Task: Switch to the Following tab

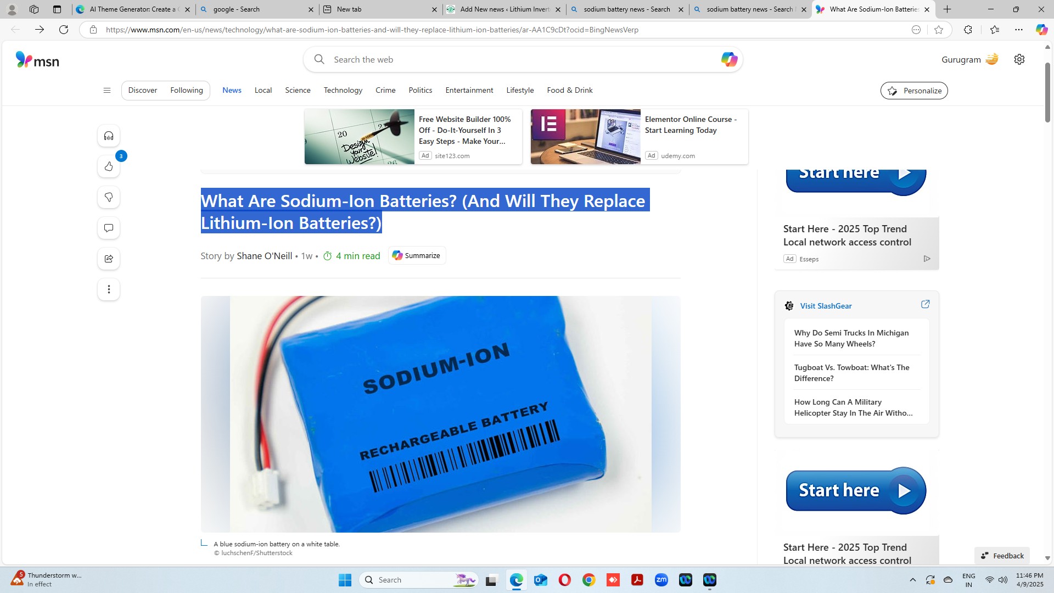Action: [x=186, y=90]
